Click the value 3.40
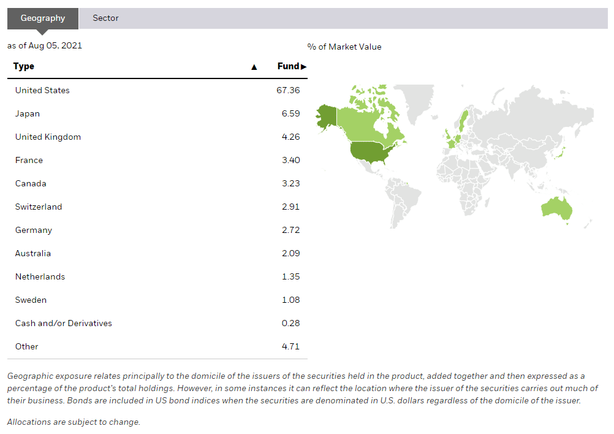 point(290,160)
